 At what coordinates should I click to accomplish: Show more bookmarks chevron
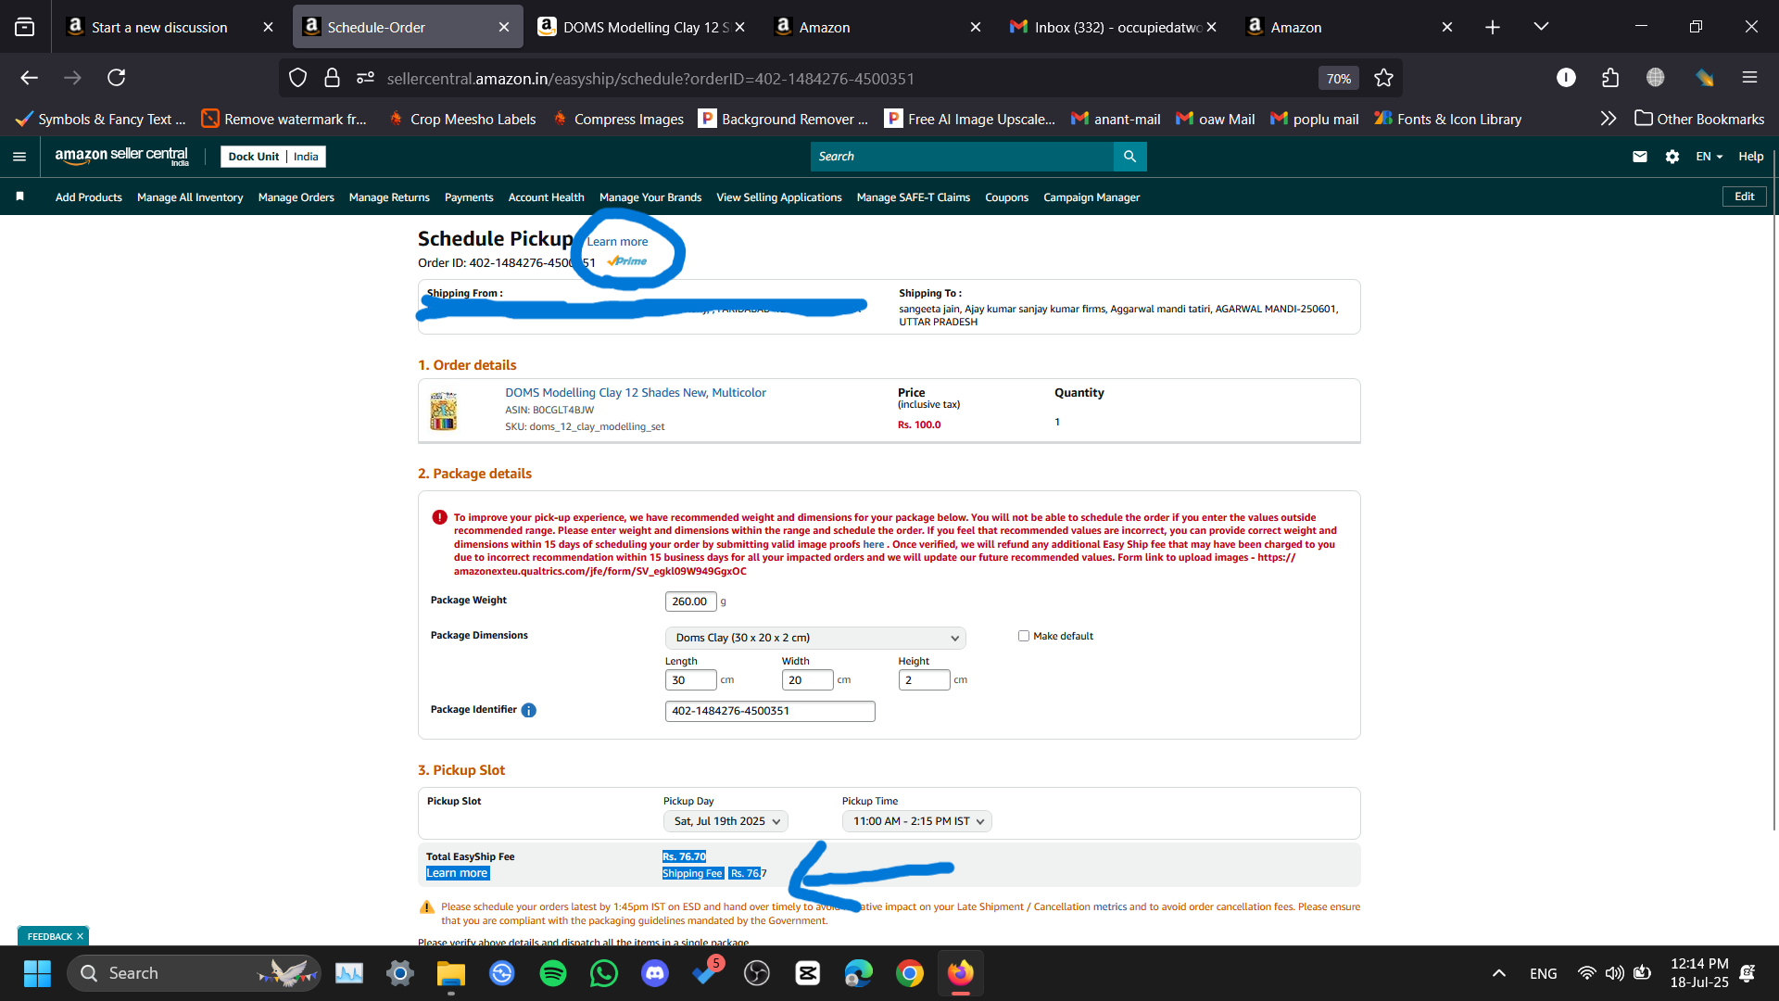[x=1608, y=119]
